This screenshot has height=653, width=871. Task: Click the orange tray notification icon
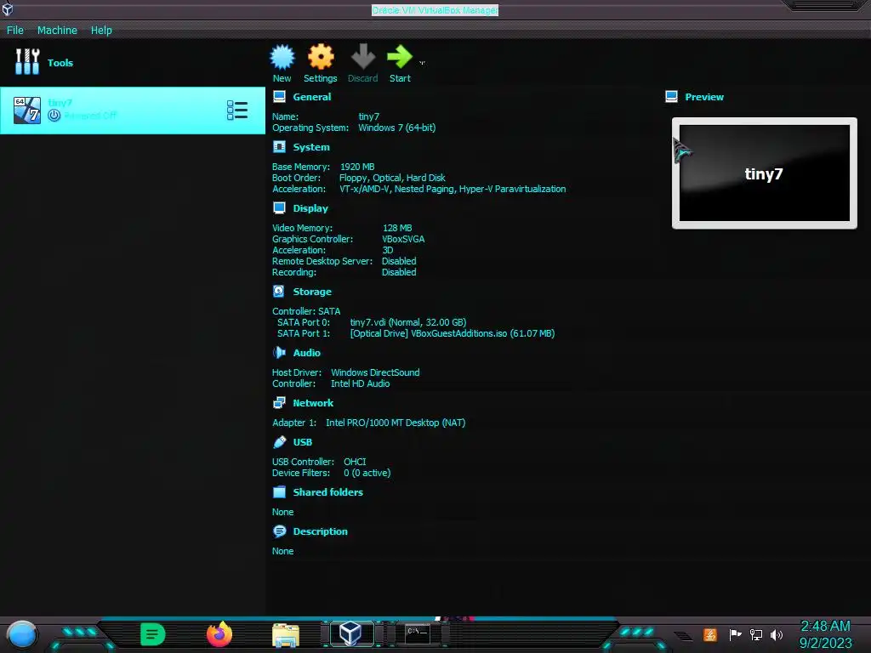tap(709, 634)
